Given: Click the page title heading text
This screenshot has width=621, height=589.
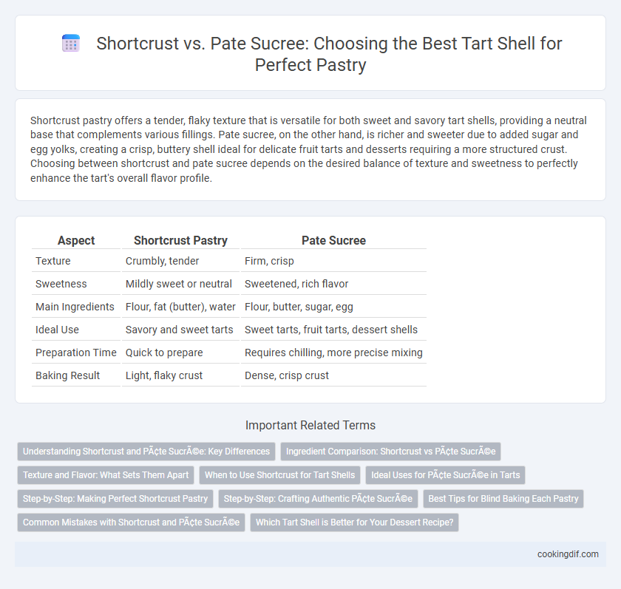Looking at the screenshot, I should (329, 54).
